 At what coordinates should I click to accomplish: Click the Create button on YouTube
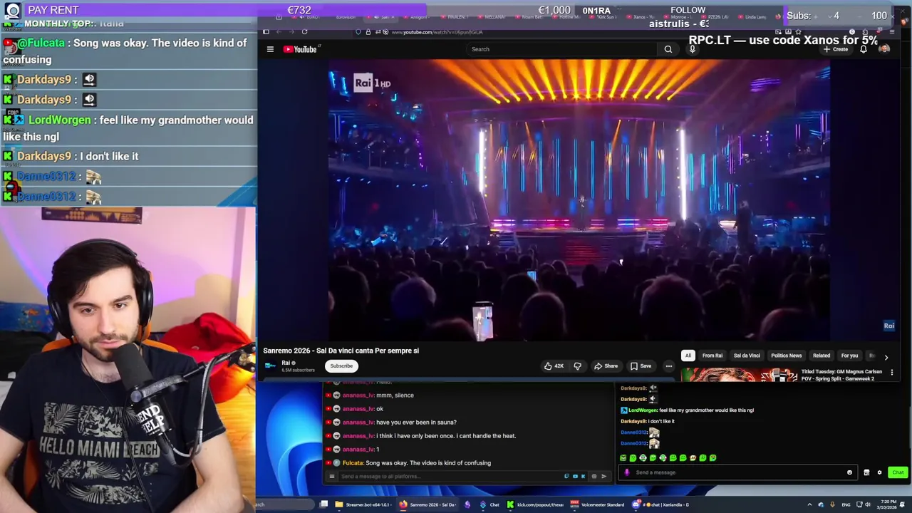[x=836, y=49]
